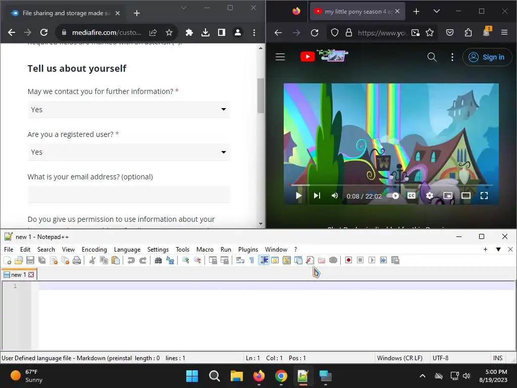
Task: Create a new file in Notepad++ toolbar
Action: [x=7, y=260]
